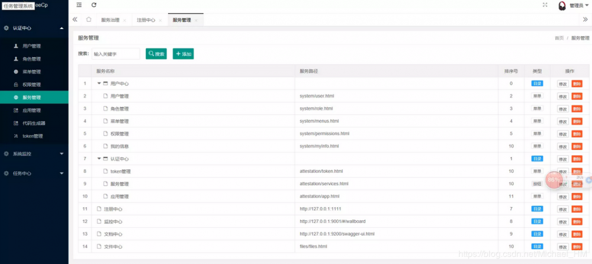
Task: Collapse the 认证中心 tree row in table
Action: point(99,159)
